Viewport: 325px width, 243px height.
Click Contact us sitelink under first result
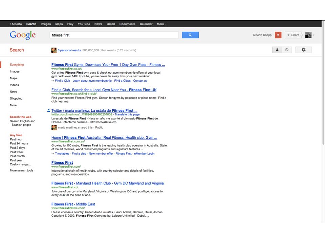tap(140, 81)
